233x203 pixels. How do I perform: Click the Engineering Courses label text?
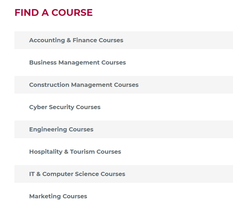click(x=61, y=130)
